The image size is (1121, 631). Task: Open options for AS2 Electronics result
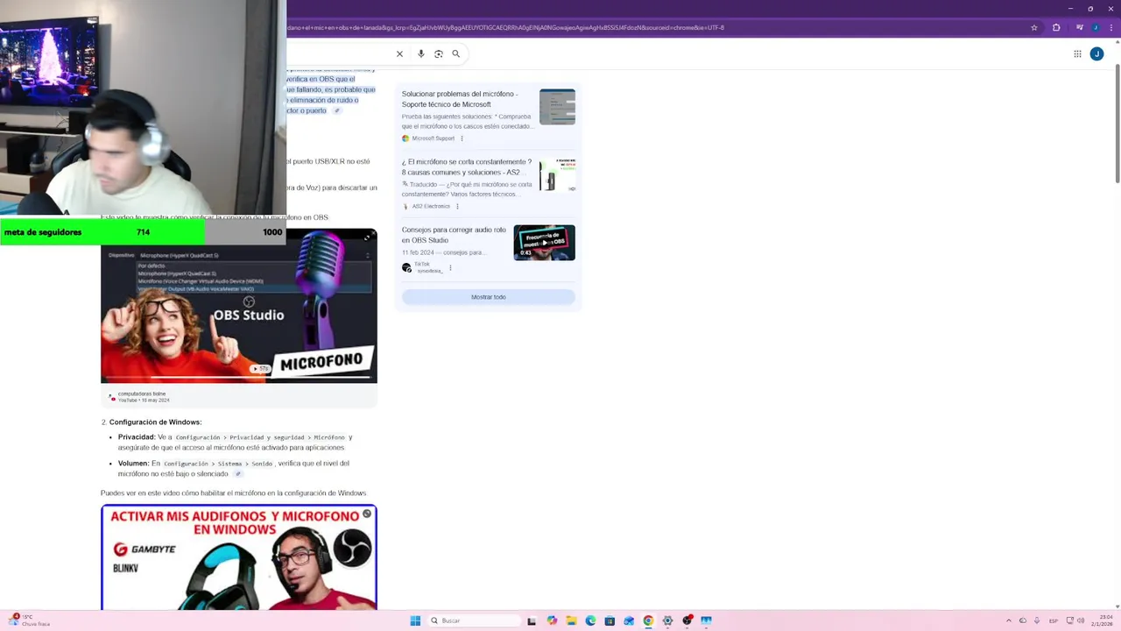(x=457, y=206)
